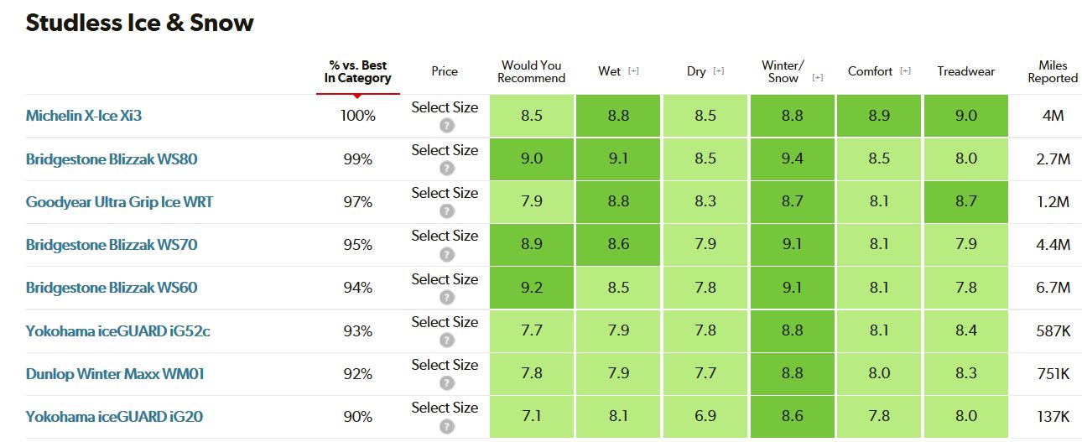This screenshot has width=1082, height=442.
Task: Click the question mark icon for Yokohama iceGUARD iG20
Action: (x=447, y=425)
